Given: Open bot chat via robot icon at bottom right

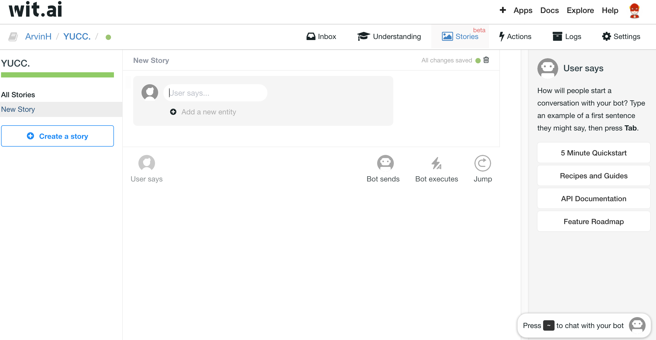Looking at the screenshot, I should click(637, 325).
